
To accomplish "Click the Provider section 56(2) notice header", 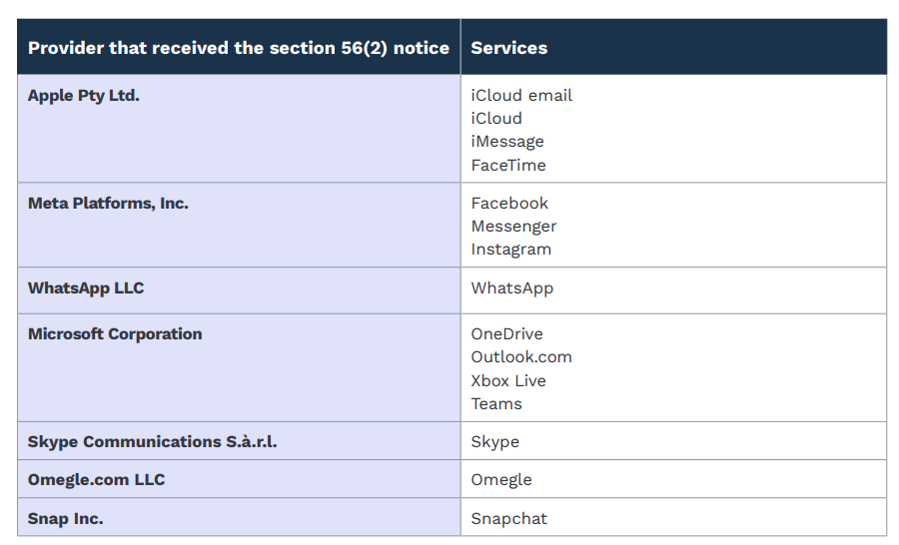I will pos(239,47).
